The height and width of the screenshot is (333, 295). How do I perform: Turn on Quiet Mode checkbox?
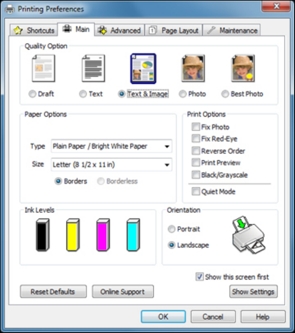196,191
